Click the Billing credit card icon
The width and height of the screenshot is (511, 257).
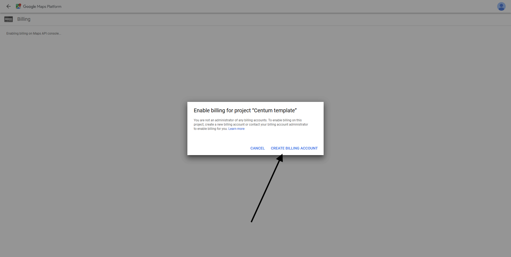point(9,19)
